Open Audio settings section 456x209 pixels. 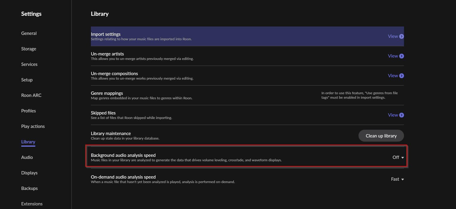[x=27, y=157]
